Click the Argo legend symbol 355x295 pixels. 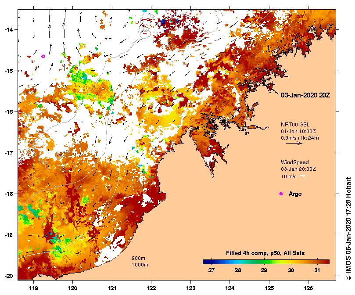tap(281, 194)
